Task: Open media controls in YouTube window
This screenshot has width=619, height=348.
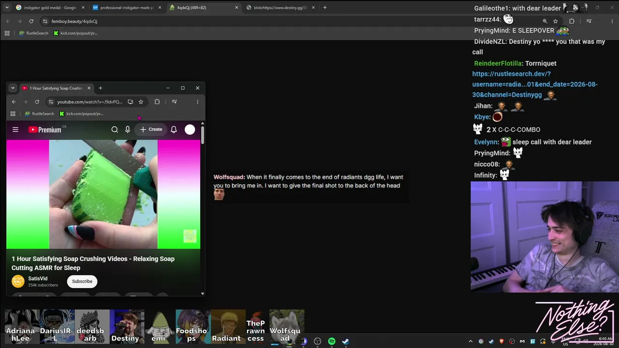Action: pyautogui.click(x=175, y=102)
